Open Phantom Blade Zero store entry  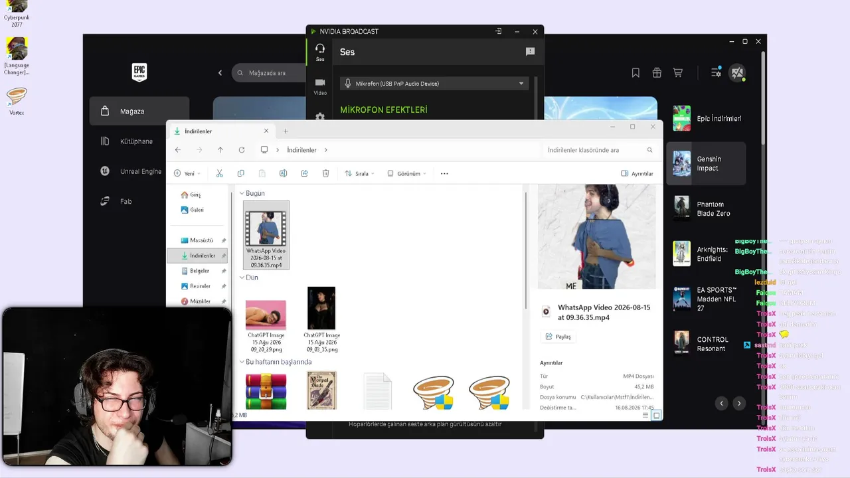click(x=707, y=208)
